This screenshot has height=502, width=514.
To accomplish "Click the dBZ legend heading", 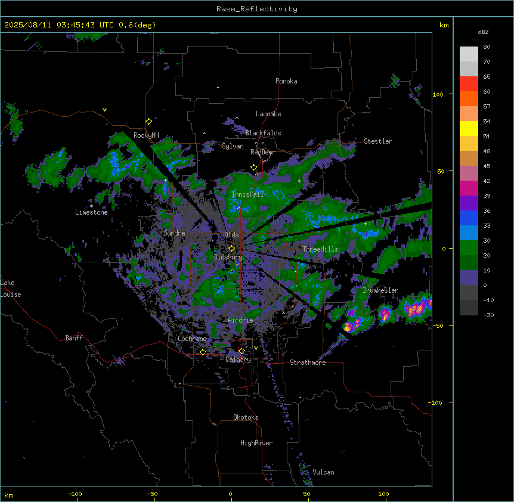I will (483, 32).
